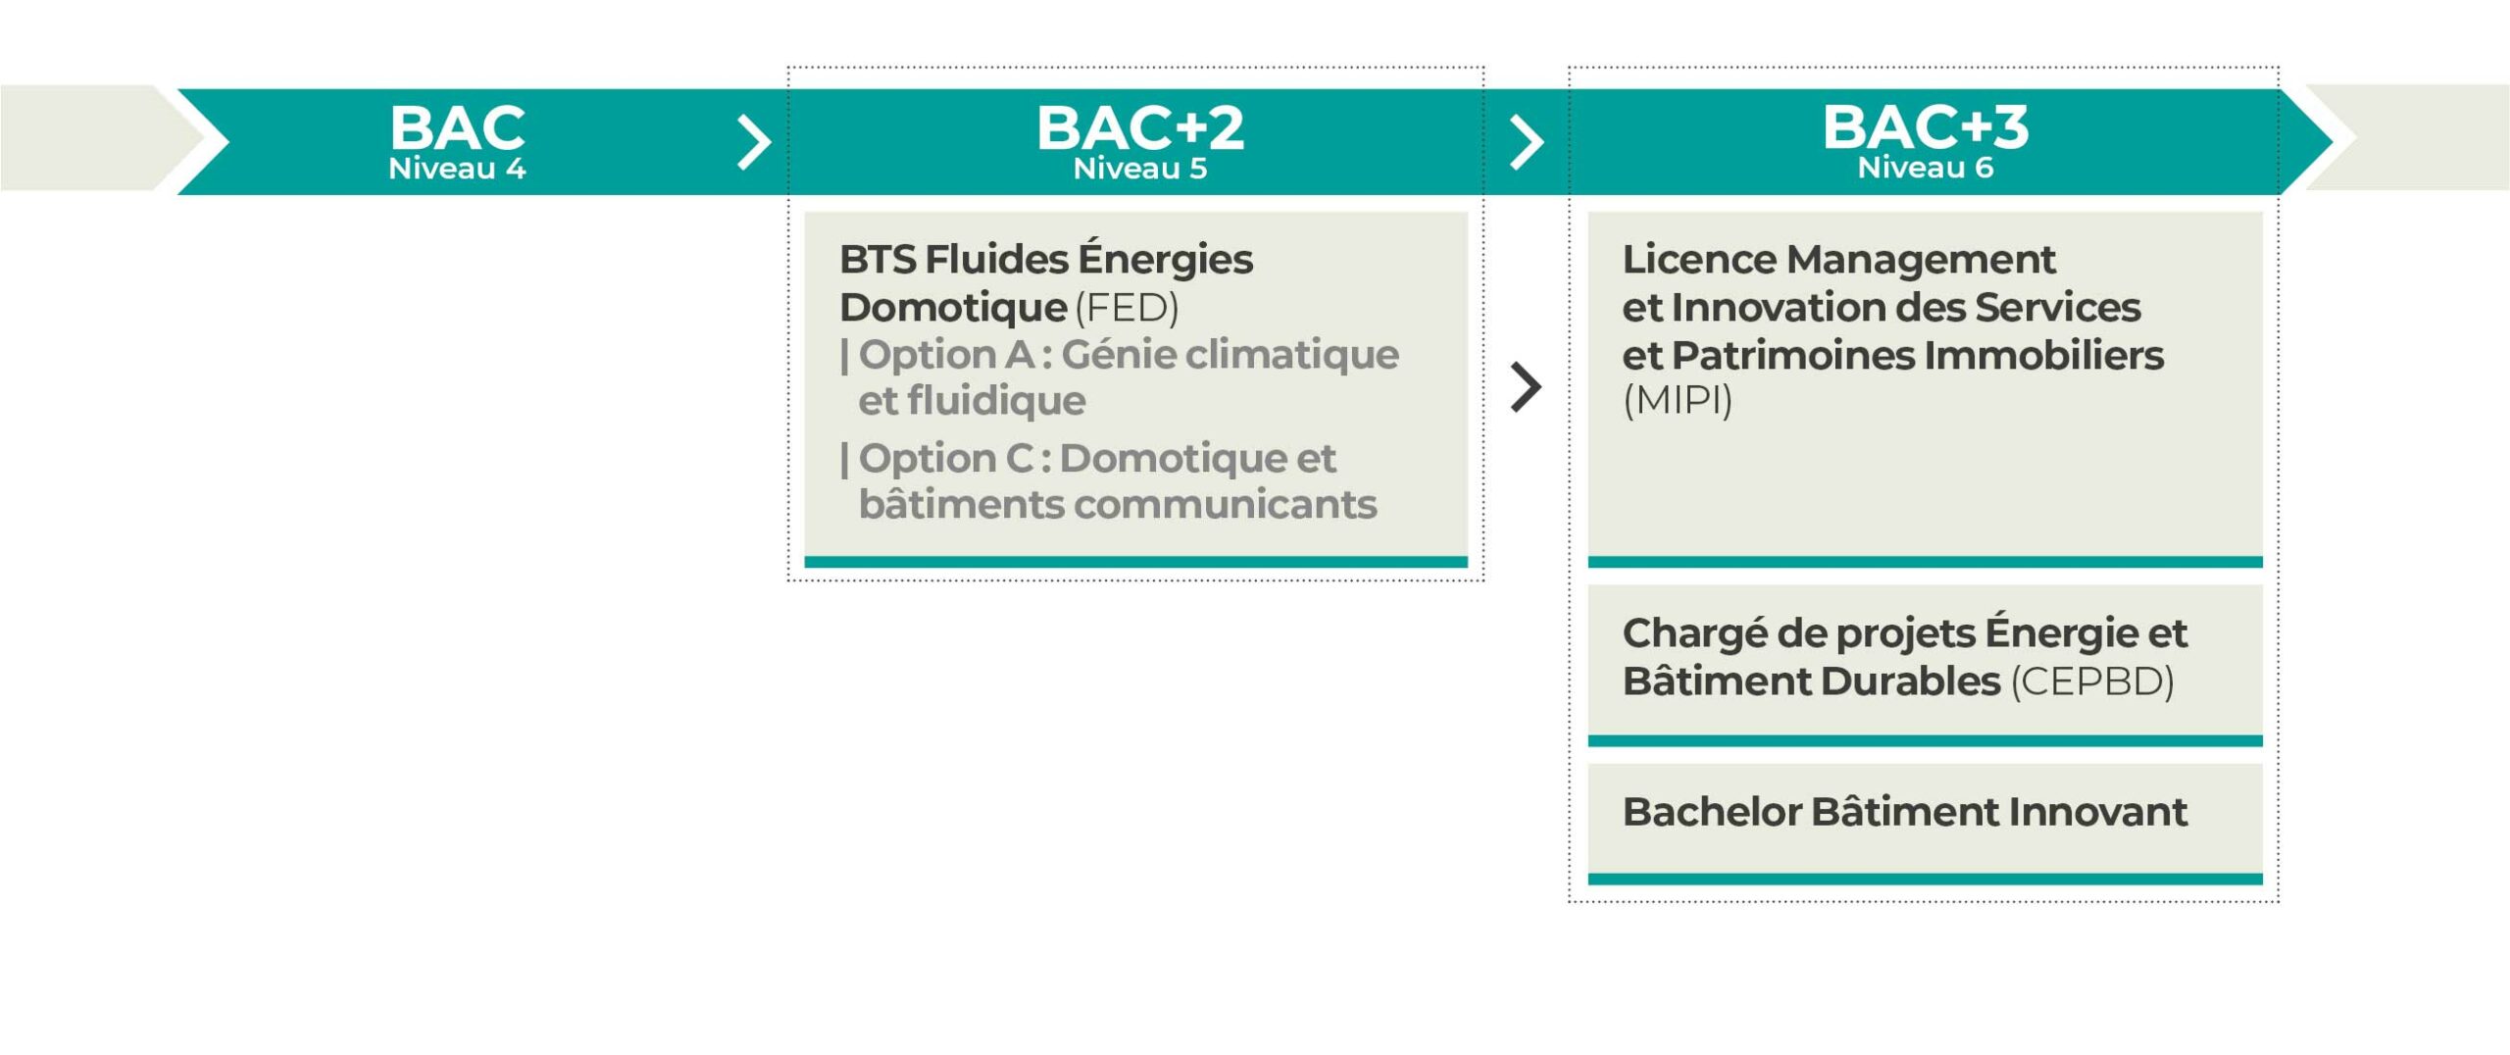Open the Bachelor Bâtiment Innovant card
2510x1055 pixels.
[x=1925, y=824]
